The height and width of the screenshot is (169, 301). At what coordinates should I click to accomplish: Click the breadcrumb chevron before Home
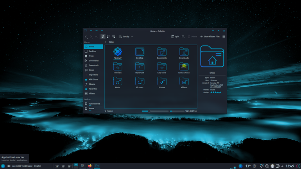pyautogui.click(x=106, y=42)
